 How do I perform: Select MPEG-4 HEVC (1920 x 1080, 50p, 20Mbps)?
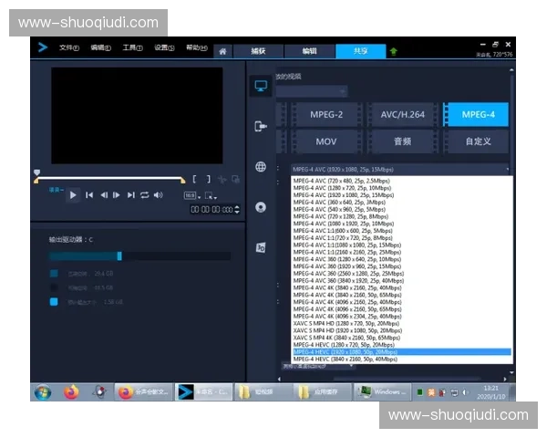(x=401, y=351)
